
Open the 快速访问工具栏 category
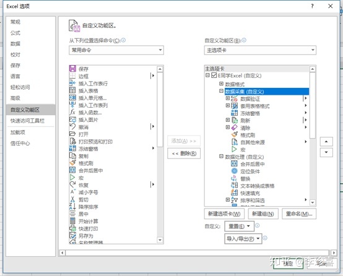27,121
